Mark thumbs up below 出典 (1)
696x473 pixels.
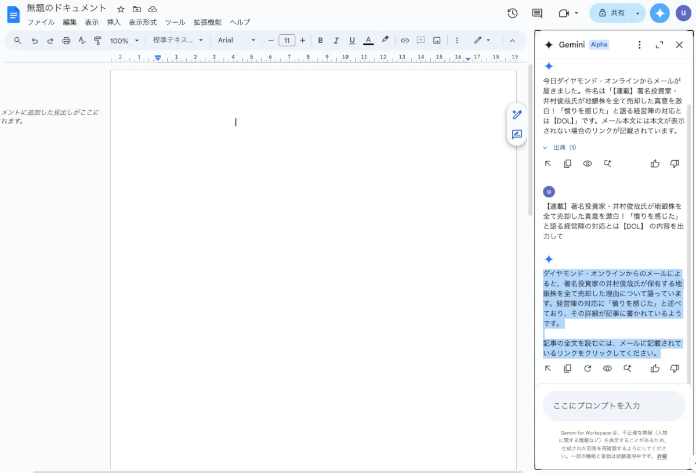click(x=655, y=164)
